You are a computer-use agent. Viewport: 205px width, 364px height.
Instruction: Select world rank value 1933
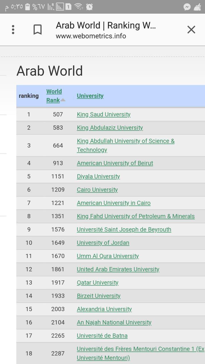point(58,296)
